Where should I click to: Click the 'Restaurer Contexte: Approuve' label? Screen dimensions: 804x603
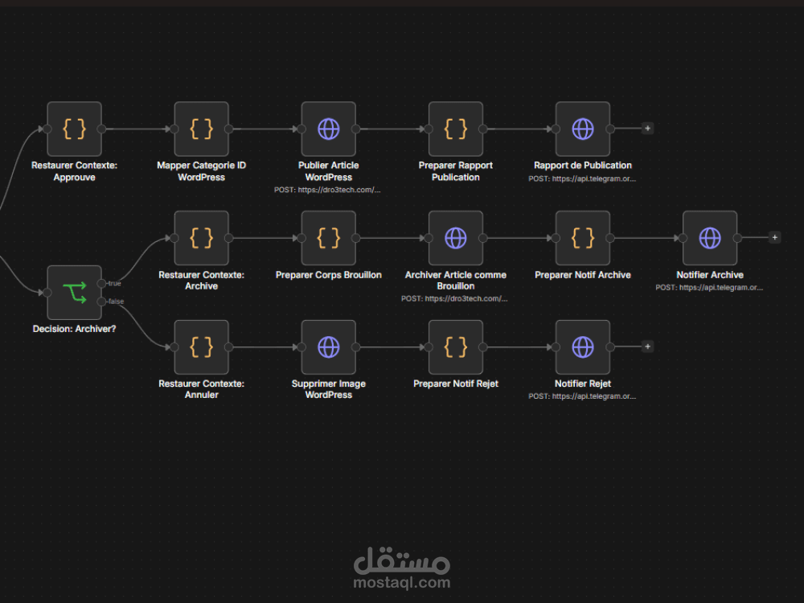coord(74,171)
